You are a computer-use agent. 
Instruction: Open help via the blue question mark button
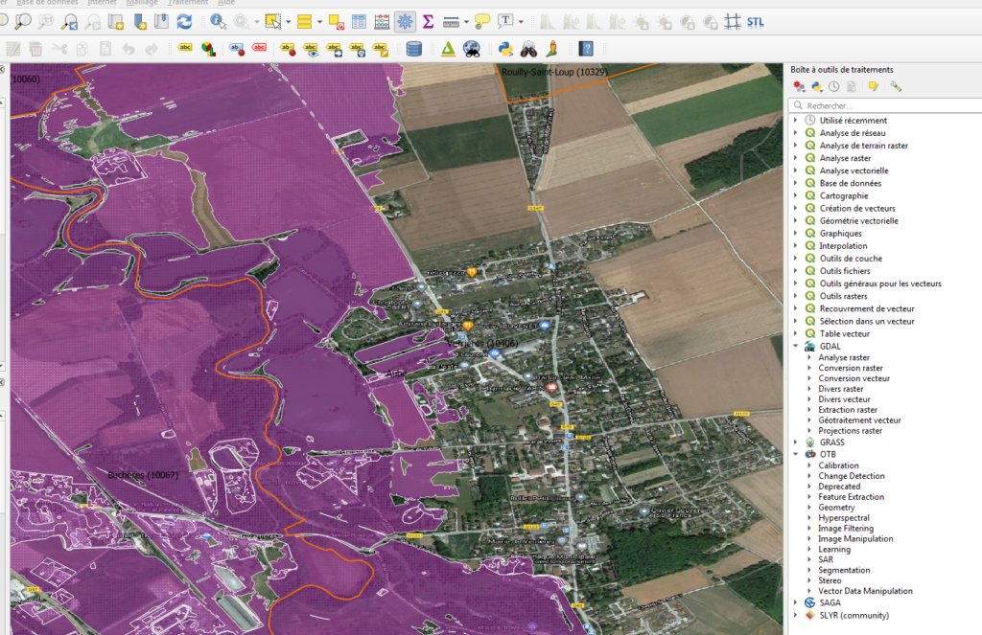[x=586, y=49]
